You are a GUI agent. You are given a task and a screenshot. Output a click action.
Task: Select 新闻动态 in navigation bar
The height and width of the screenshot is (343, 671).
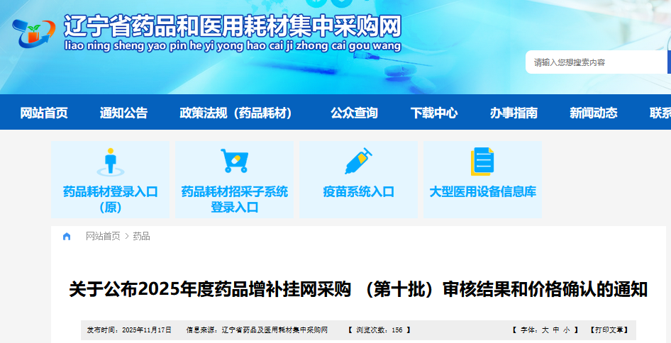(593, 113)
